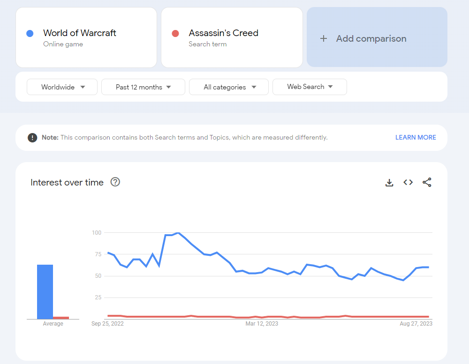Click the blue average bar
The width and height of the screenshot is (469, 364).
pos(45,292)
